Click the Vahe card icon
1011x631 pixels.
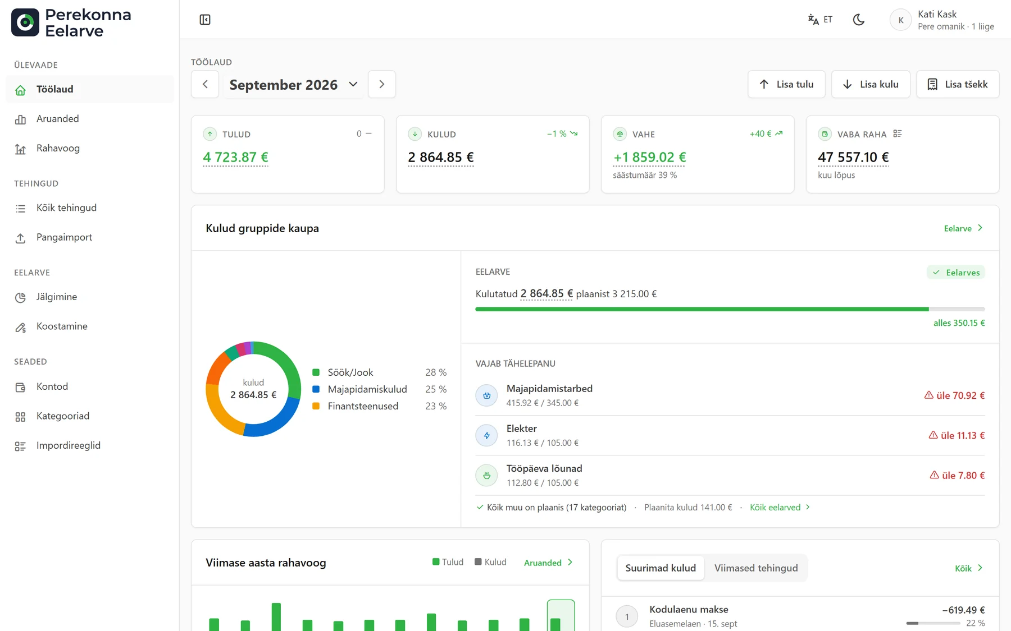click(620, 134)
